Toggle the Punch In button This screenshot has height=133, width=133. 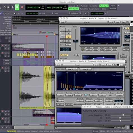pos(84,6)
